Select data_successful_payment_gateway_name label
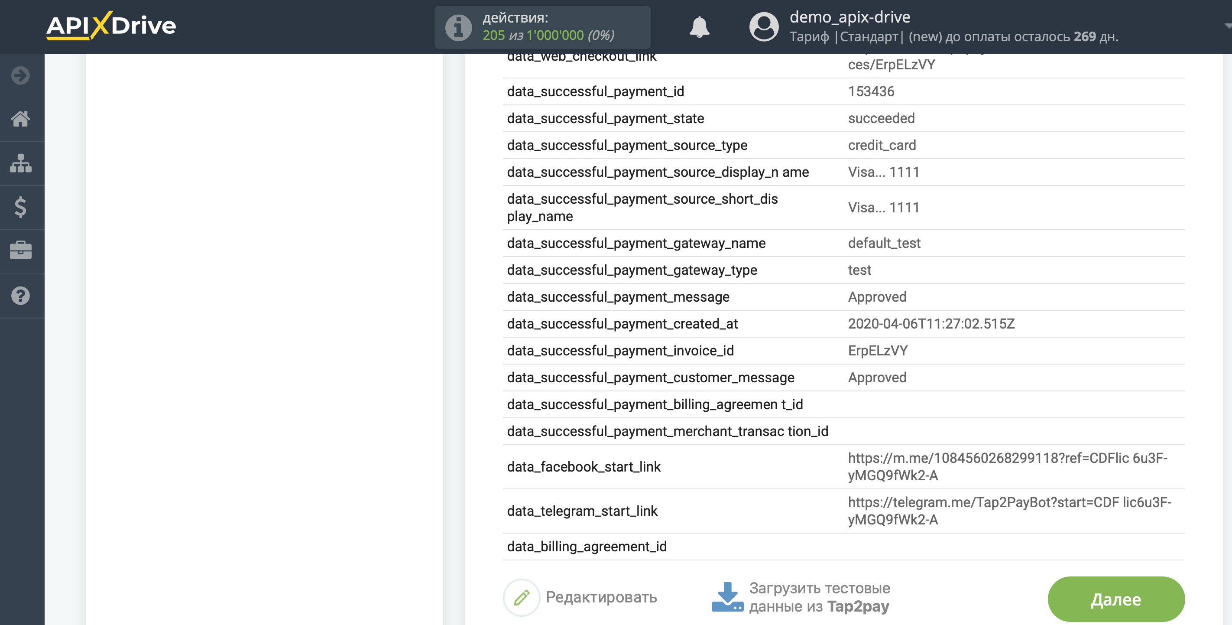1232x625 pixels. coord(636,243)
